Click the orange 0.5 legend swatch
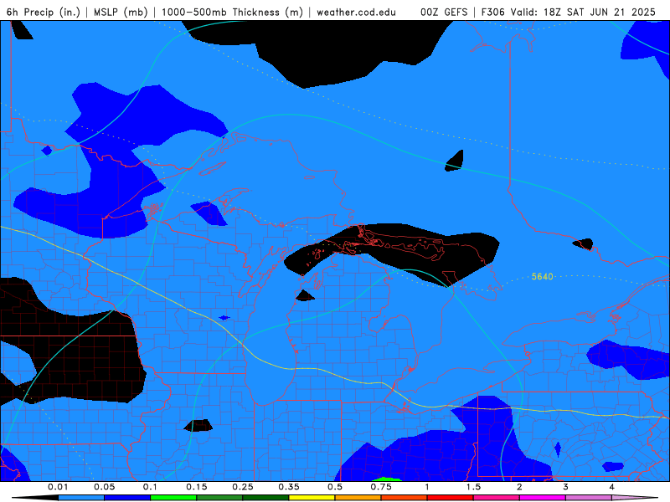The image size is (670, 502). point(358,498)
